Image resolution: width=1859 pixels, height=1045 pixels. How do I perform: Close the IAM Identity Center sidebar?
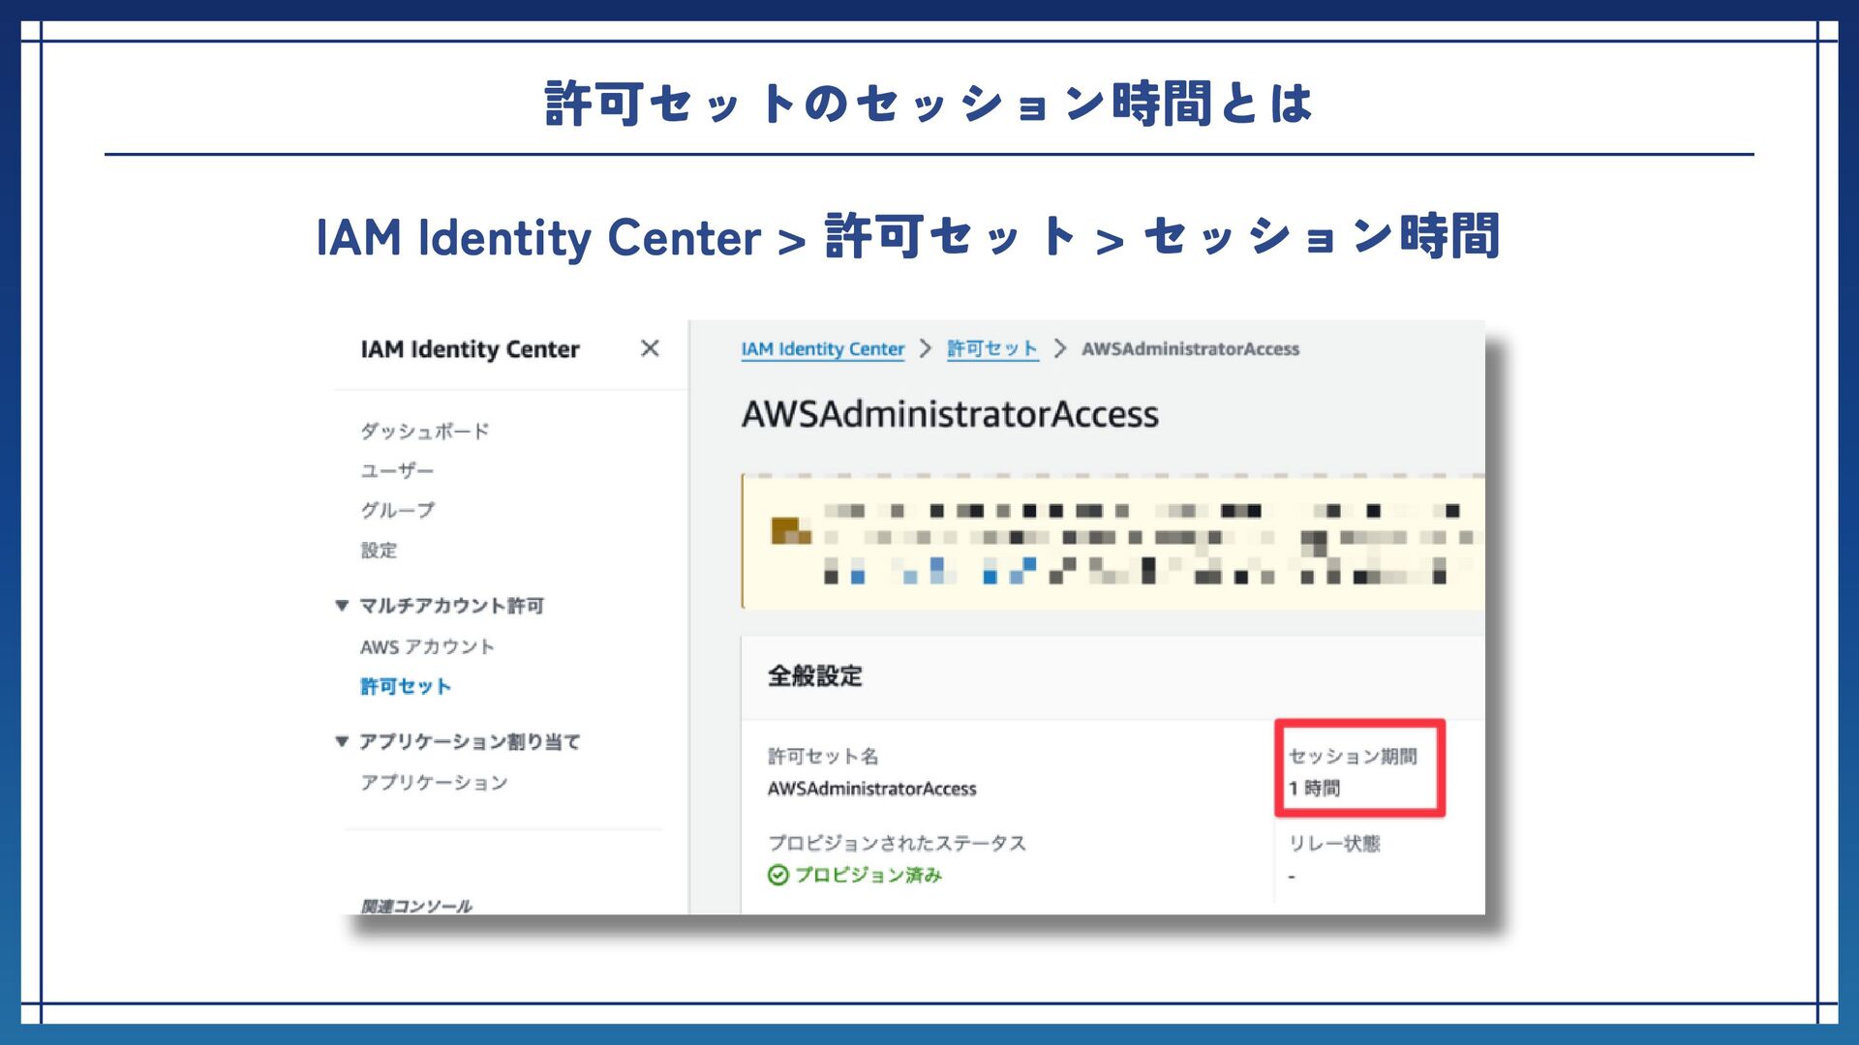650,348
